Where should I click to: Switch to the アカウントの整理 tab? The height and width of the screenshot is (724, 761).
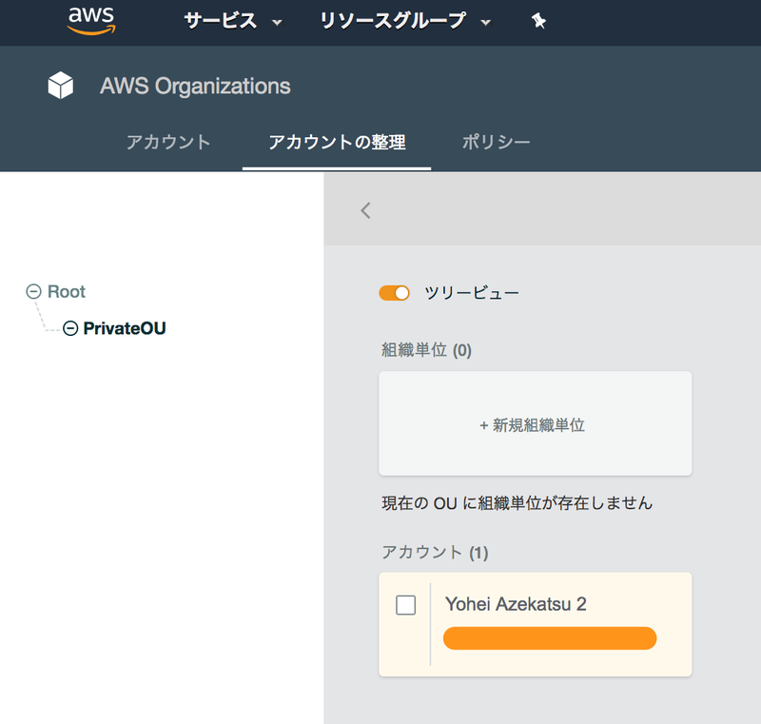pyautogui.click(x=337, y=142)
